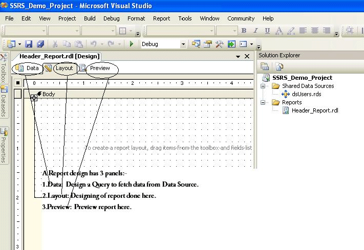Viewport: 364px width, 250px height.
Task: Switch to the Layout tab
Action: [x=60, y=68]
